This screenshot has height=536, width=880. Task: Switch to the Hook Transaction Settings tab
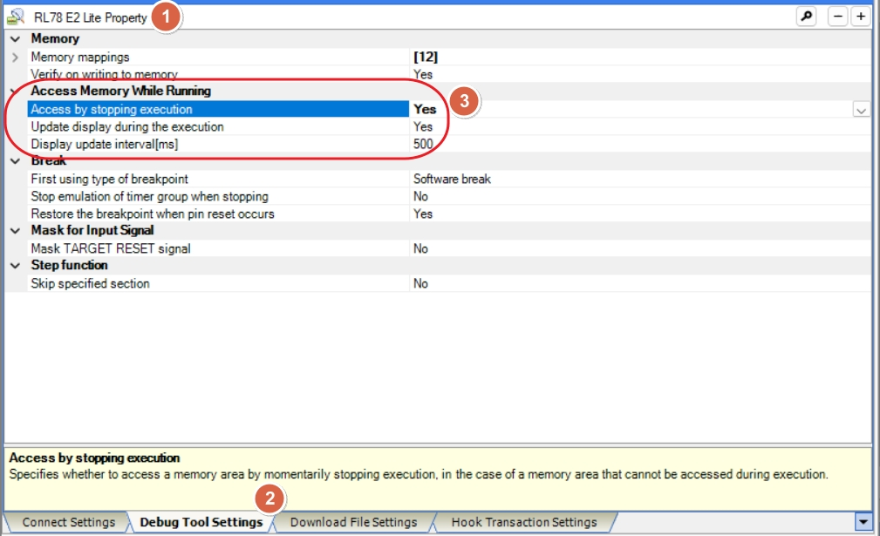(523, 522)
